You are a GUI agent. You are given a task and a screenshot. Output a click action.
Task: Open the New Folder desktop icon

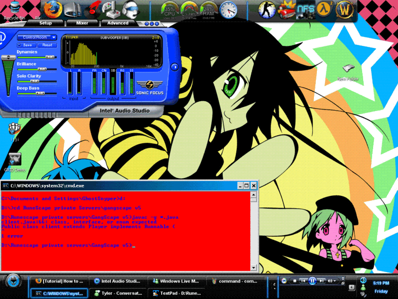coord(348,70)
